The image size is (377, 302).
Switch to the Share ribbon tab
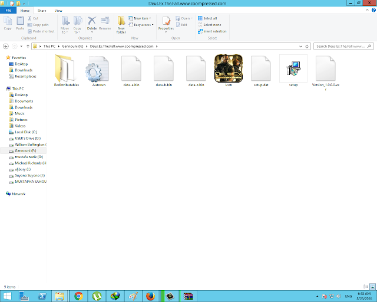[42, 11]
